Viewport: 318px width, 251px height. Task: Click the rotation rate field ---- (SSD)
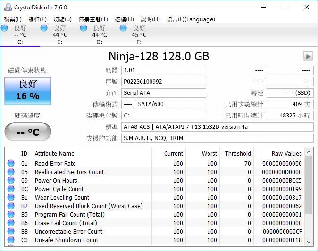click(290, 93)
